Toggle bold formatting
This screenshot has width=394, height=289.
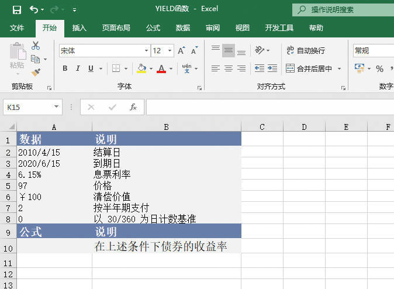tap(65, 68)
